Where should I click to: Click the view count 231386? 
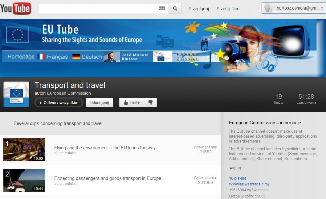[x=206, y=183]
